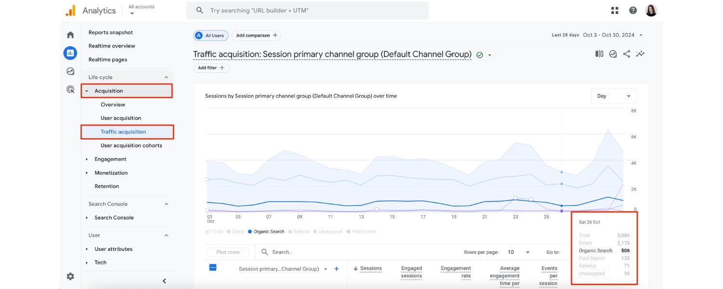Open the Day granularity dropdown
The width and height of the screenshot is (723, 289).
613,96
